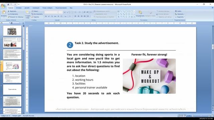This screenshot has height=120, width=214.
Task: Toggle italic formatting
Action: pyautogui.click(x=49, y=16)
